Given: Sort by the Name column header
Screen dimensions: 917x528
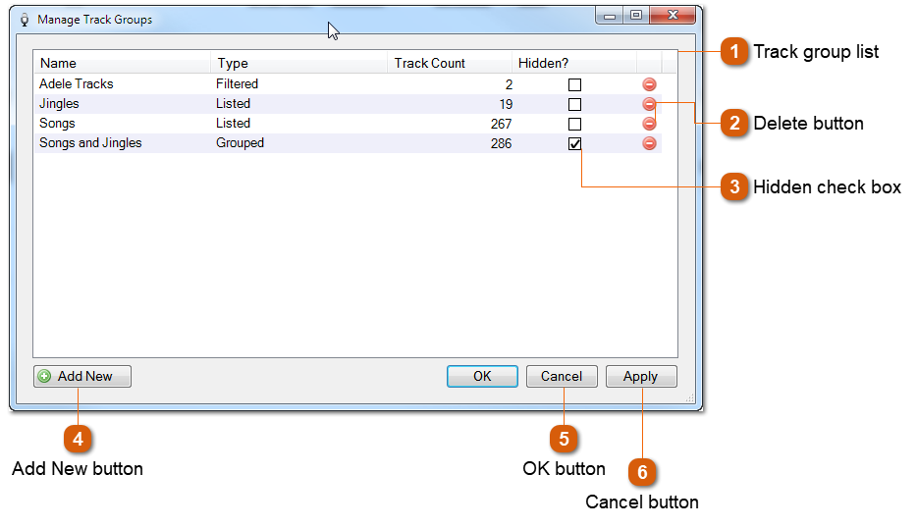Looking at the screenshot, I should [x=122, y=63].
